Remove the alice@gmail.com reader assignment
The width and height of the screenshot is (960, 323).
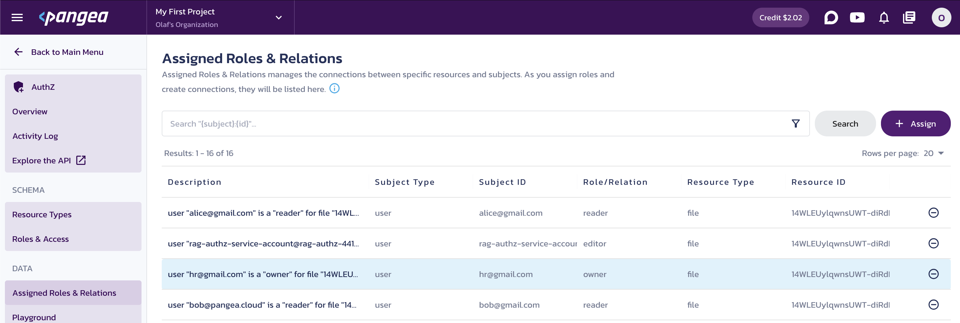point(933,213)
